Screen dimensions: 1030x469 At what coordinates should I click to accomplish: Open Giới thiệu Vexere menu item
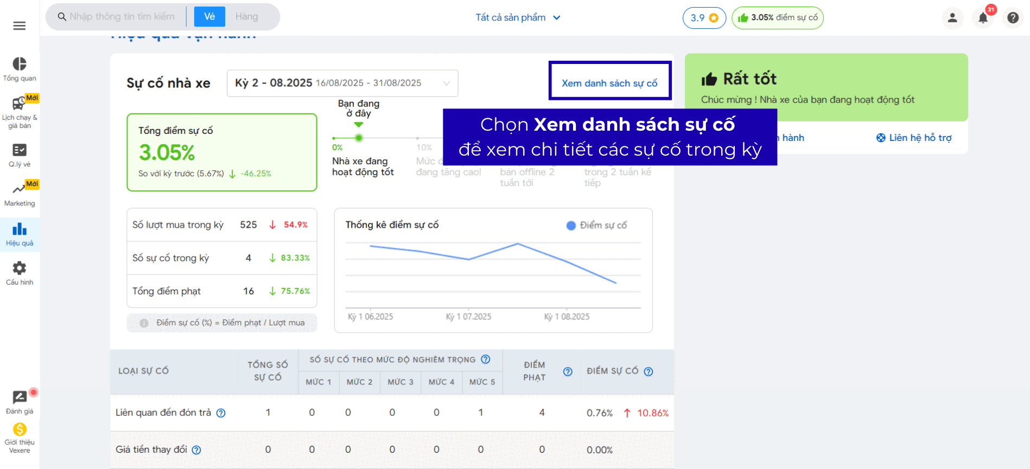click(x=20, y=438)
